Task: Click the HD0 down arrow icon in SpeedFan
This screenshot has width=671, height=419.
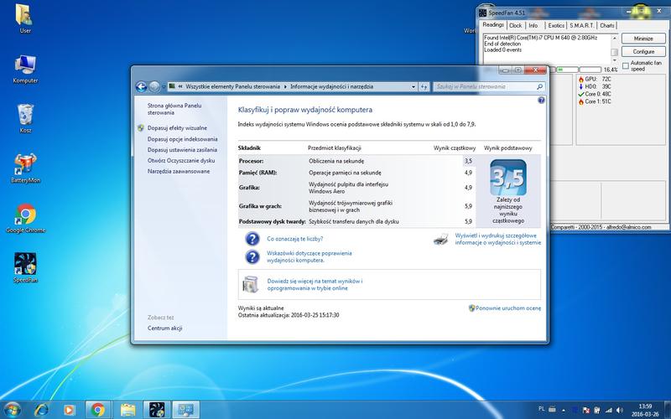Action: pos(581,87)
